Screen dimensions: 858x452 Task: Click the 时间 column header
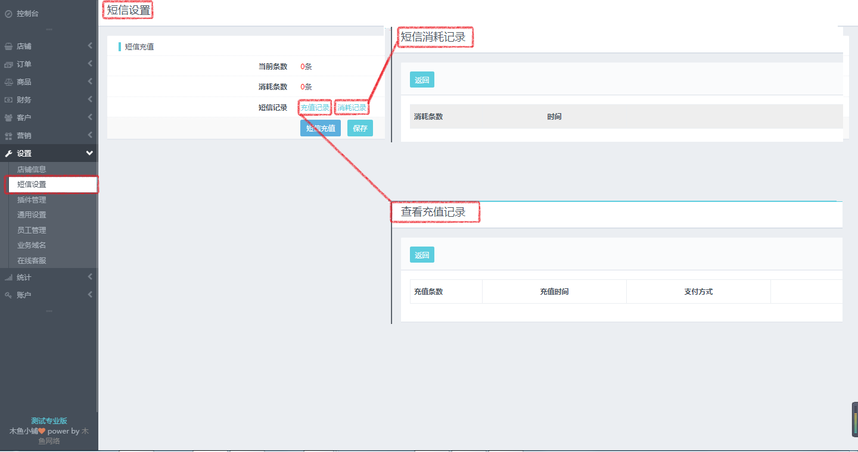tap(554, 117)
